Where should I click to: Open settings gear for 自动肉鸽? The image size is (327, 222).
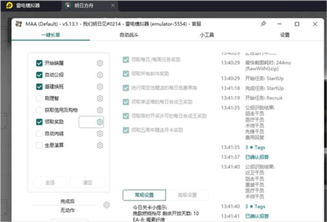tap(100, 134)
